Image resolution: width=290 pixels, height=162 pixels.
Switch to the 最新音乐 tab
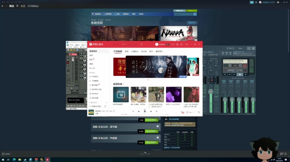click(159, 51)
